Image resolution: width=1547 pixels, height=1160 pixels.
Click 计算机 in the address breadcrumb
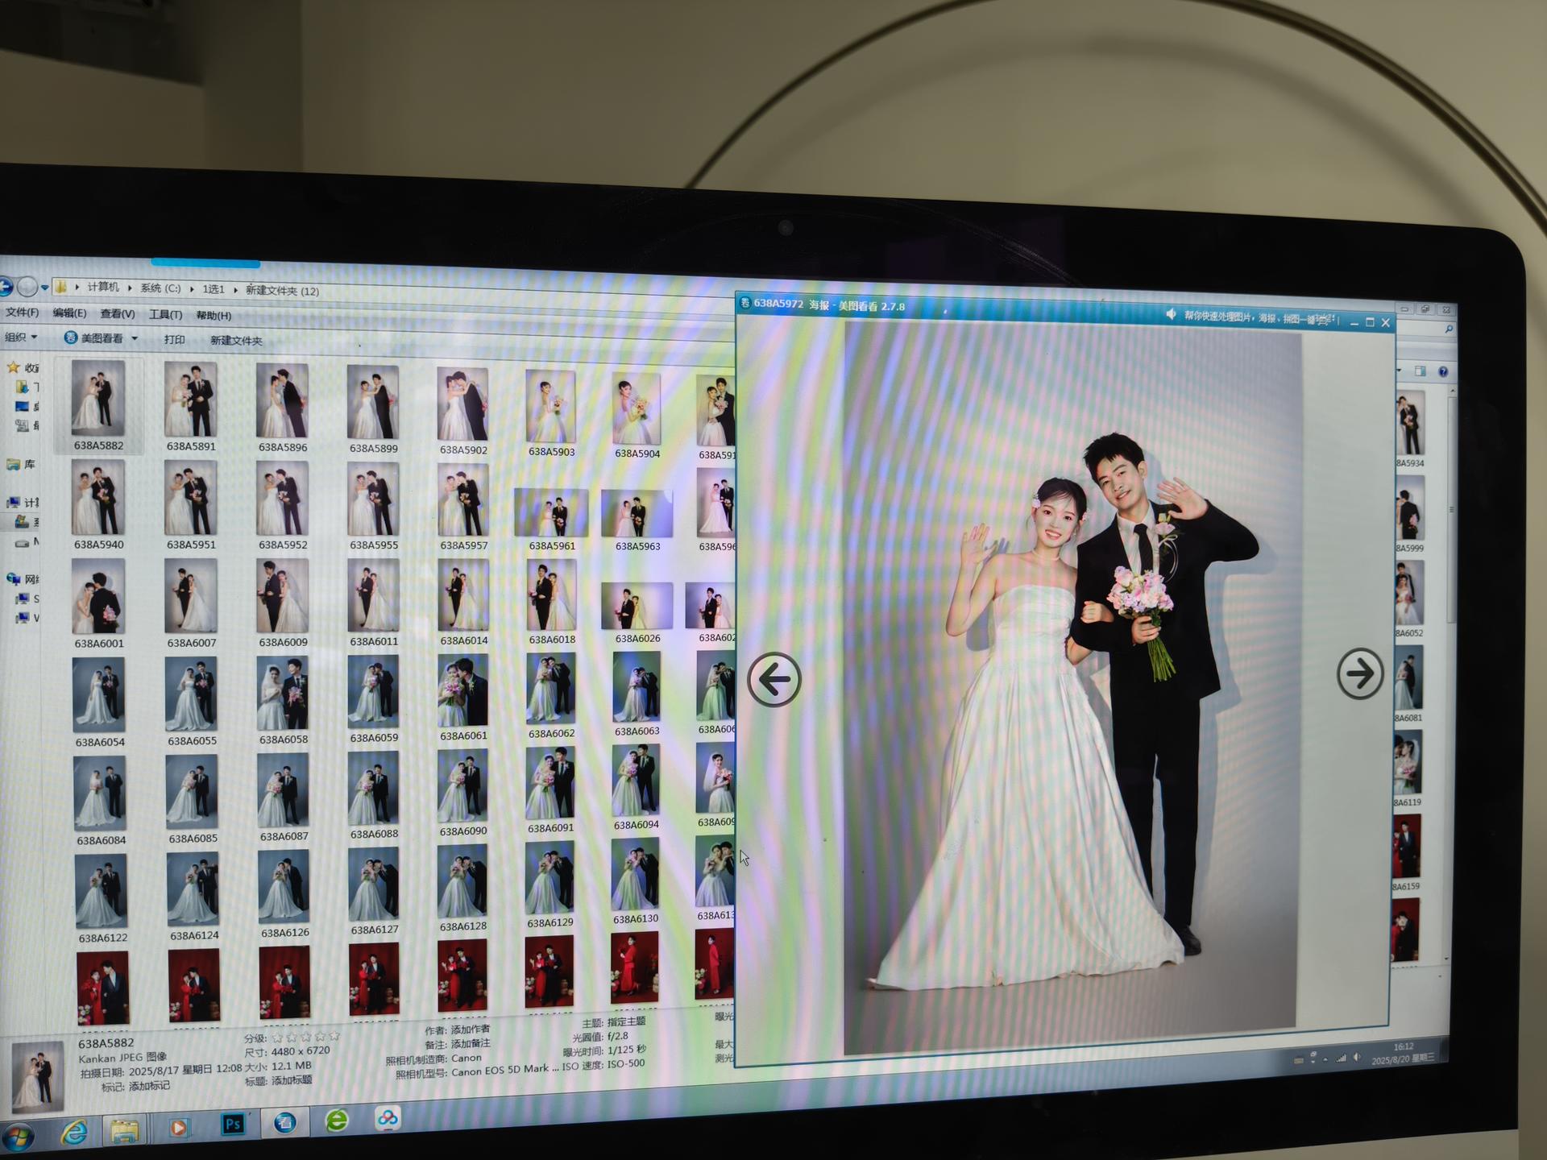click(103, 287)
